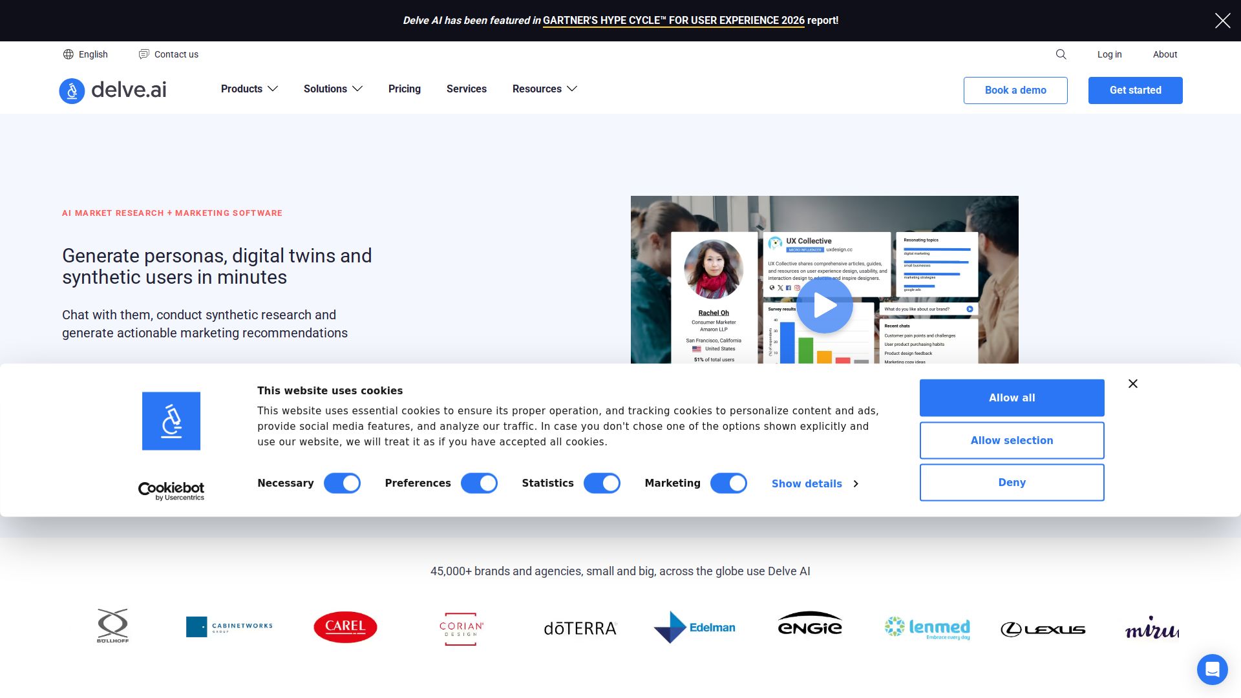Viewport: 1241px width, 698px height.
Task: Play the product demo video
Action: tap(824, 305)
